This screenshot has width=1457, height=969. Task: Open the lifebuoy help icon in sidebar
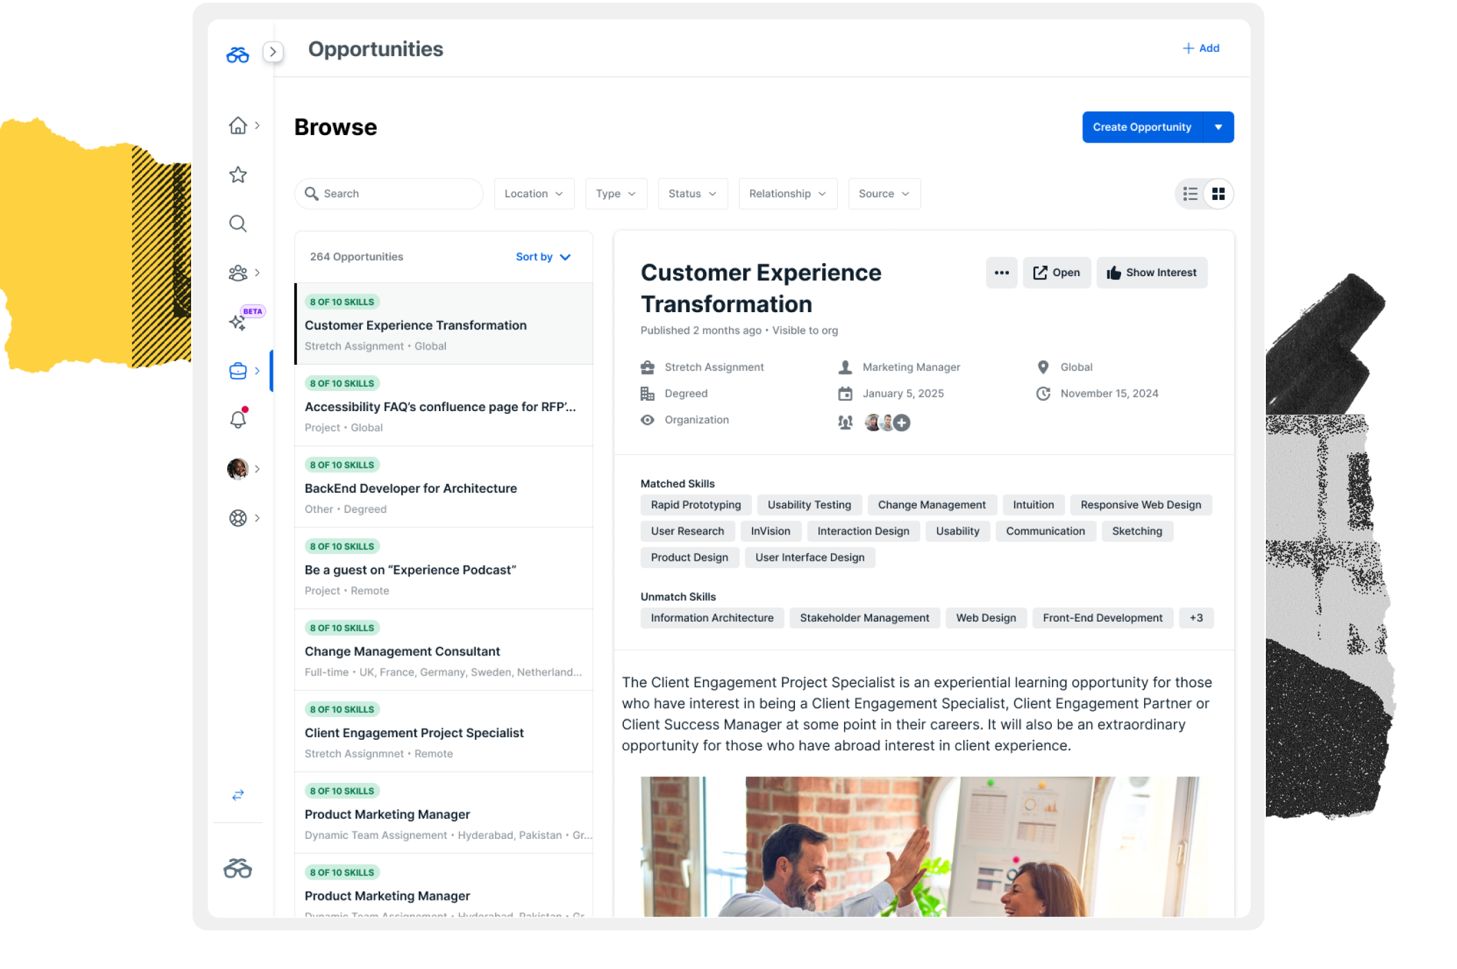tap(238, 518)
